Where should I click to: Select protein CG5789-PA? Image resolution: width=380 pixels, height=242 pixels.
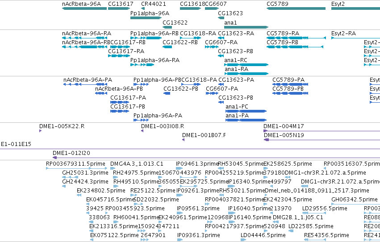[290, 84]
